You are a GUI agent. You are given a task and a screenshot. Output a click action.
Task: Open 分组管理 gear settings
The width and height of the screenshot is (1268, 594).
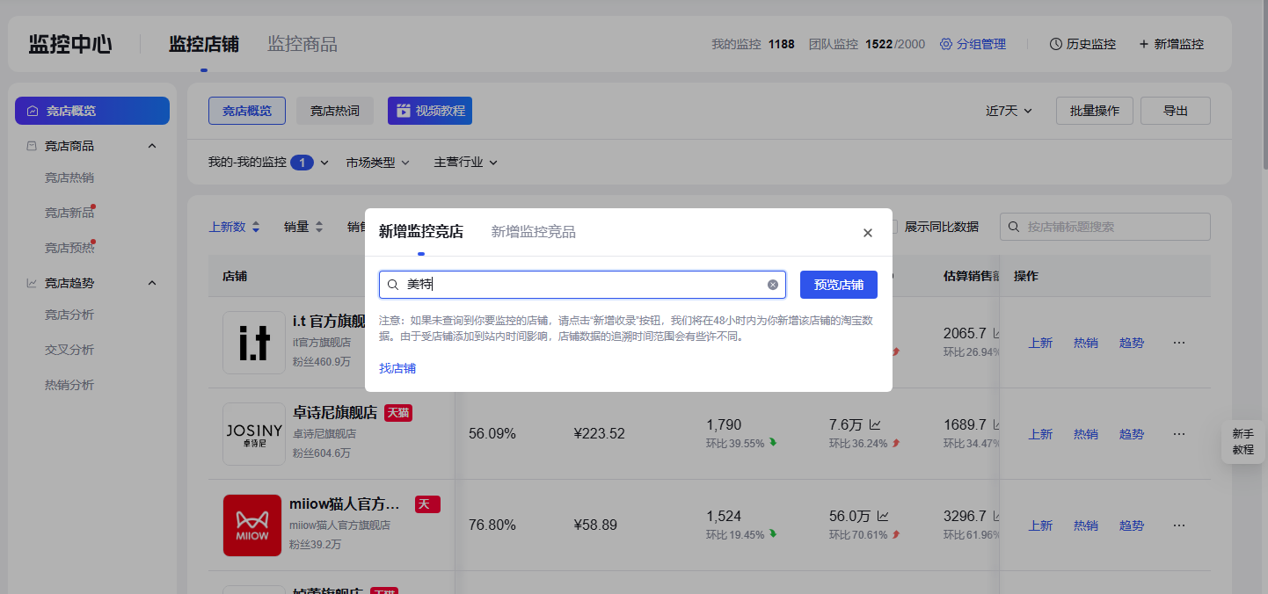point(973,44)
